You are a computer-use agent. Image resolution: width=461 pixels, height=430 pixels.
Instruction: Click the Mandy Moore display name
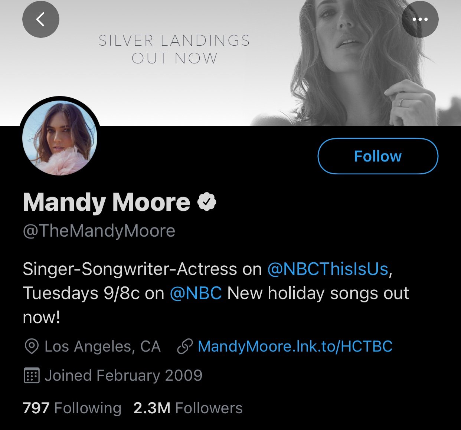pyautogui.click(x=107, y=202)
